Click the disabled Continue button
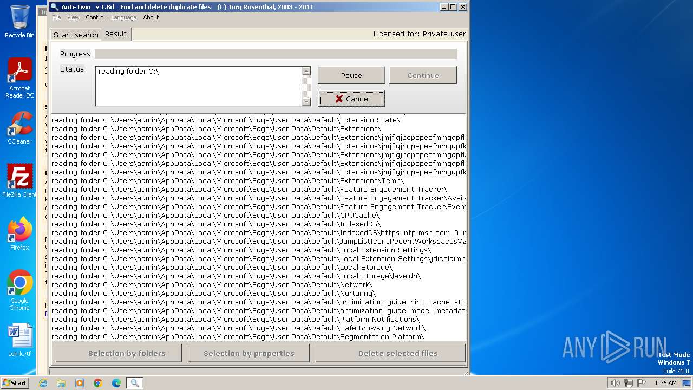This screenshot has width=693, height=390. coord(423,75)
